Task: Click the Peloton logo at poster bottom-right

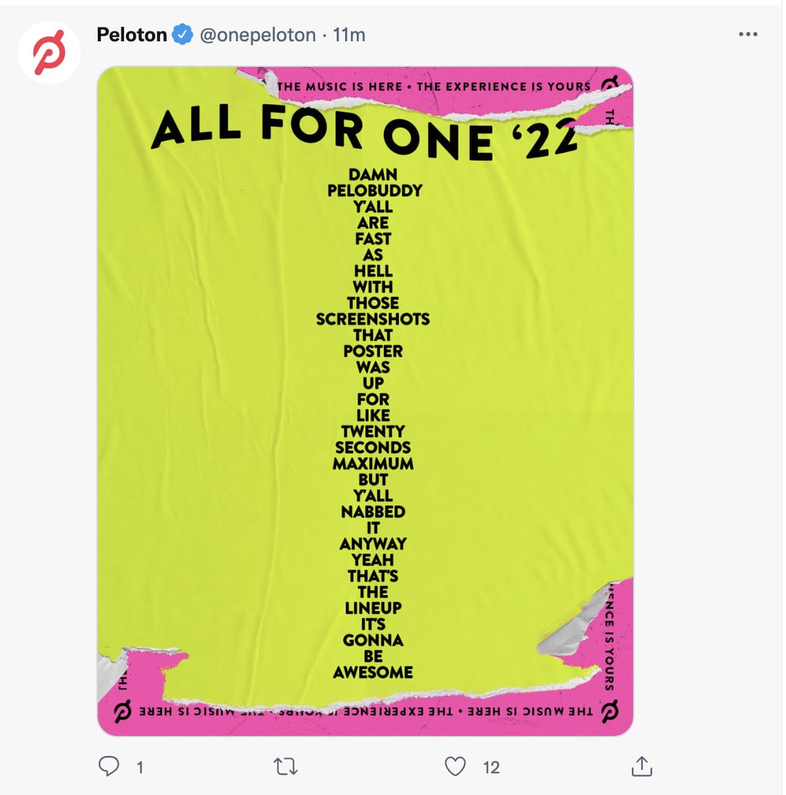Action: point(610,712)
